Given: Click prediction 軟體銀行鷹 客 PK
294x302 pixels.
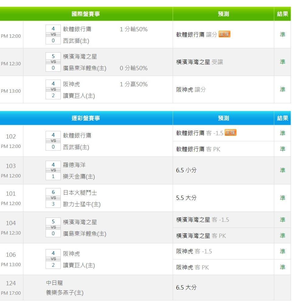Looking at the screenshot, I should click(x=198, y=149).
